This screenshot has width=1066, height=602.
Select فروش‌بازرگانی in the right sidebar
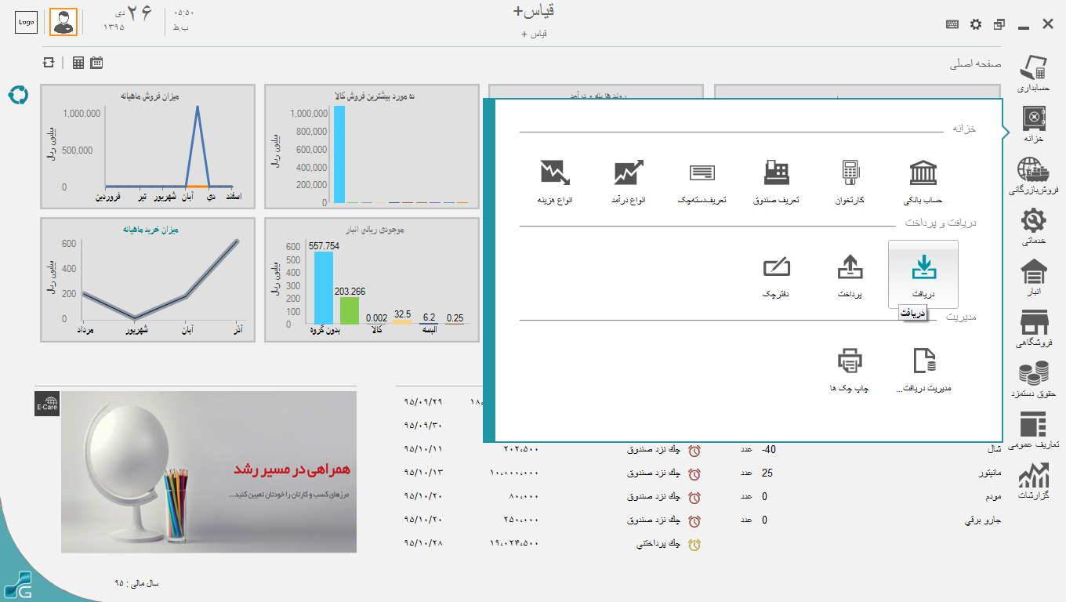coord(1034,176)
